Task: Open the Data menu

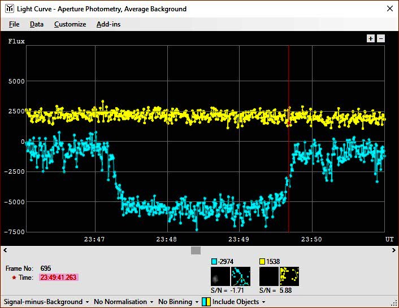Action: point(37,24)
